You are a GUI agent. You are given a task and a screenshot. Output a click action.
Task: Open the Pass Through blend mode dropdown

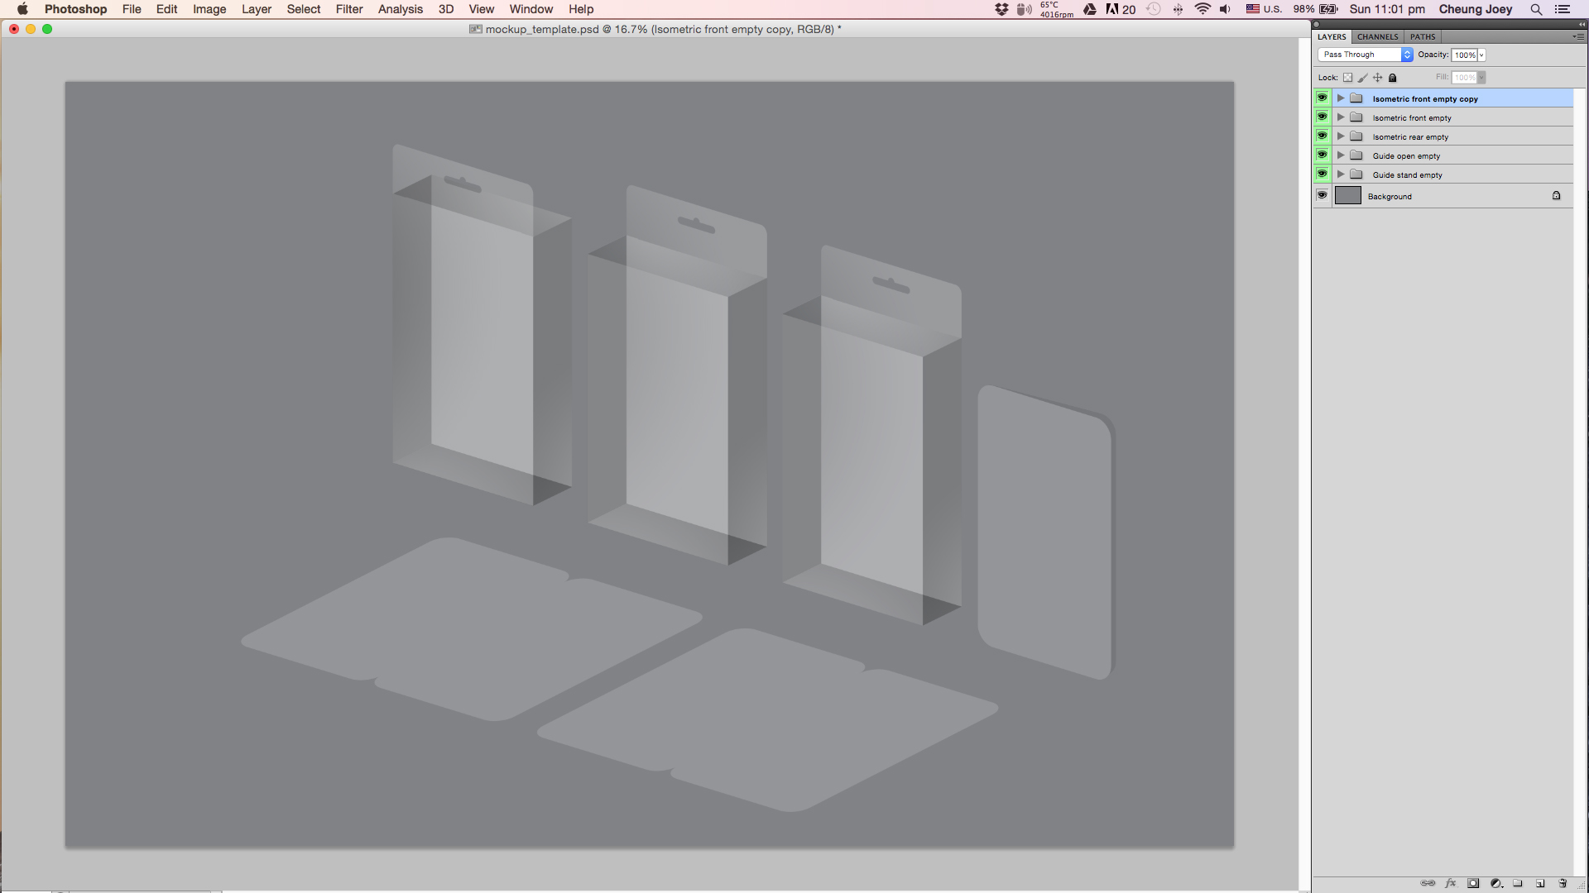coord(1366,55)
